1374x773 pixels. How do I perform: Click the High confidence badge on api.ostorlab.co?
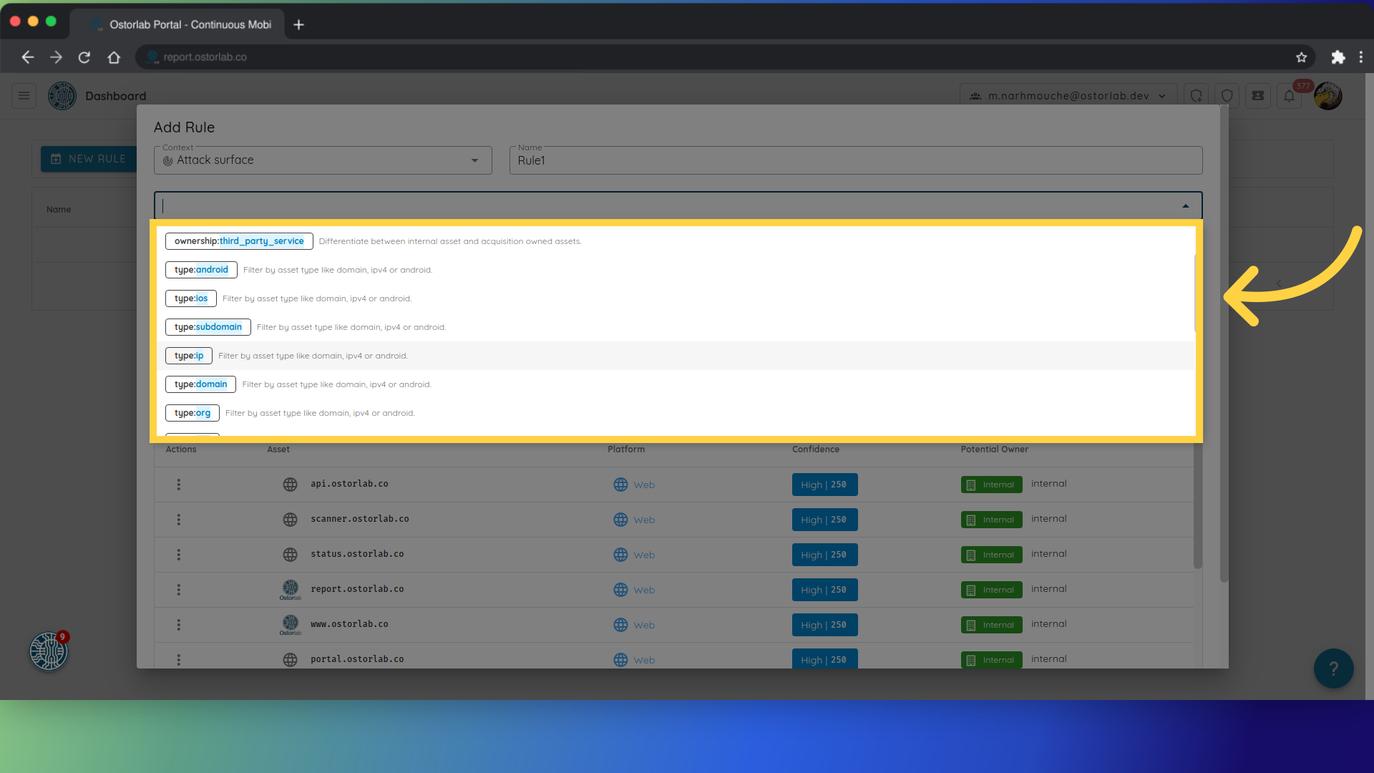click(x=823, y=484)
